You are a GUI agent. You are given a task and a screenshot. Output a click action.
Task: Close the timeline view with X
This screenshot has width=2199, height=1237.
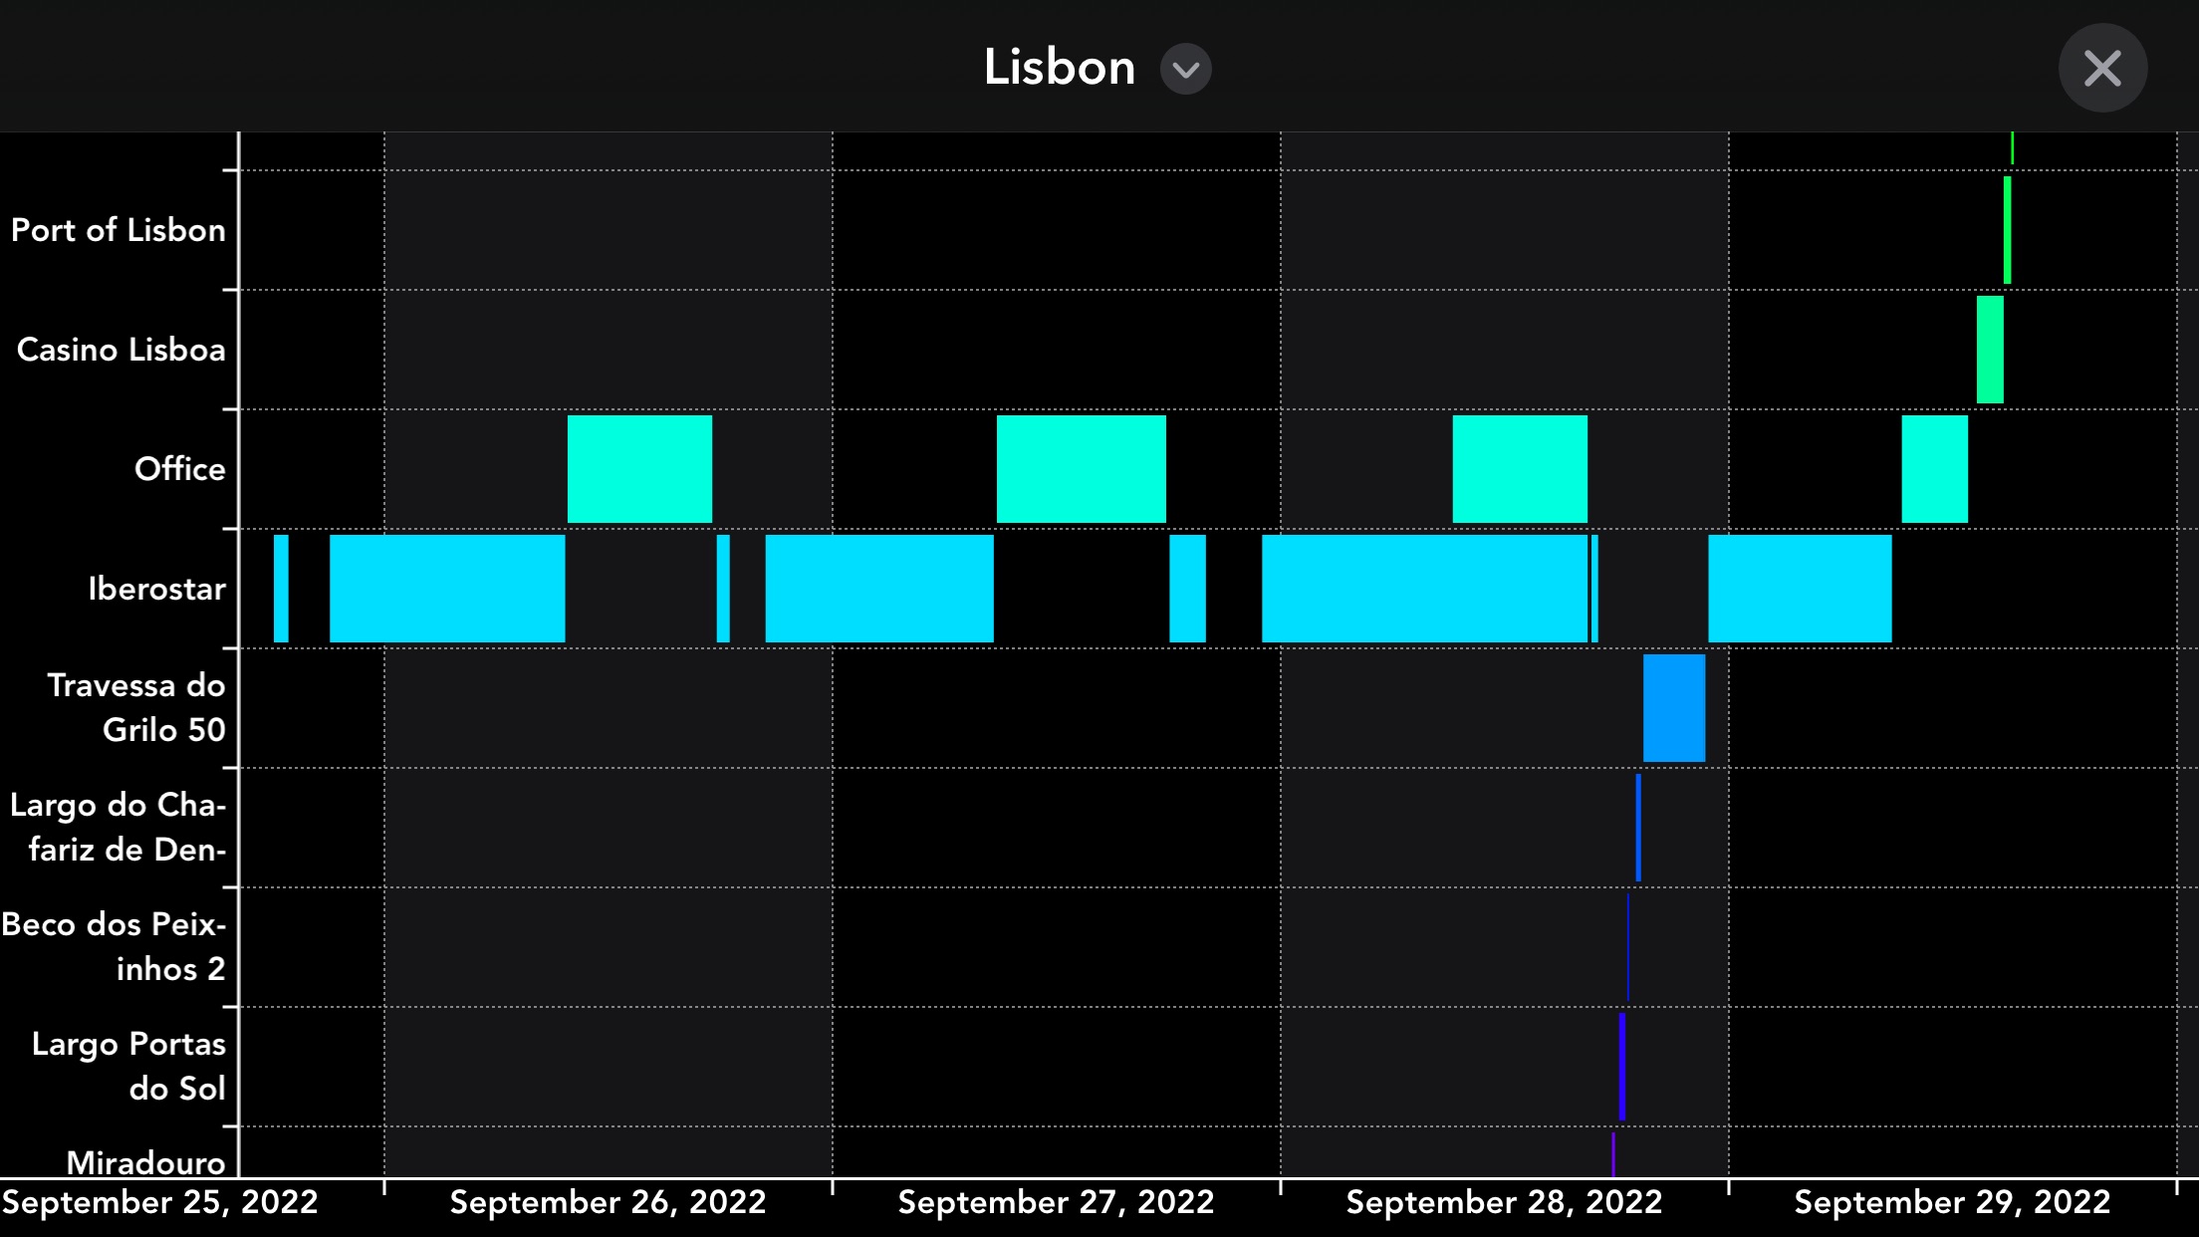click(x=2102, y=68)
